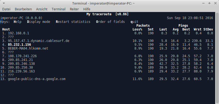Open the Datei menu
The width and height of the screenshot is (219, 104).
click(x=6, y=9)
